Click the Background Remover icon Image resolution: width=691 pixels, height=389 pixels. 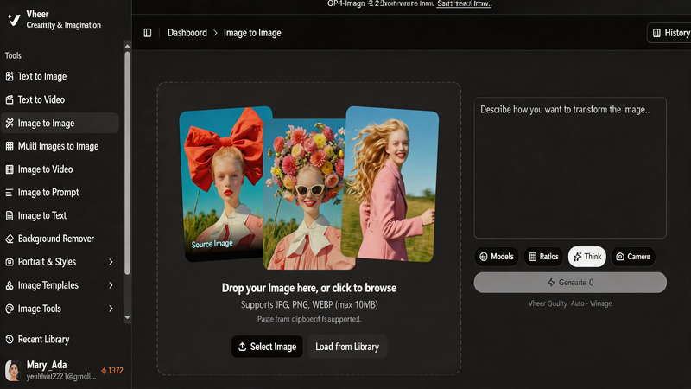pyautogui.click(x=10, y=239)
